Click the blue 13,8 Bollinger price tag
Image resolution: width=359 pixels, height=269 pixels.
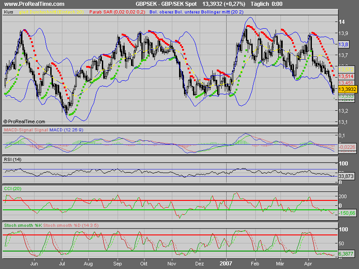pyautogui.click(x=343, y=44)
